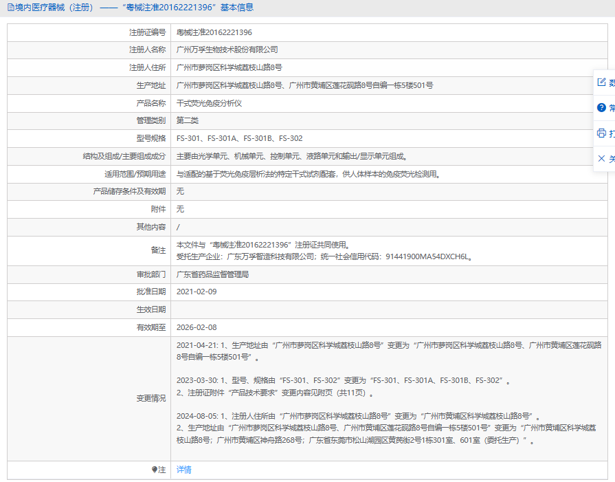Click the 生产地址 value cell

tap(389, 85)
